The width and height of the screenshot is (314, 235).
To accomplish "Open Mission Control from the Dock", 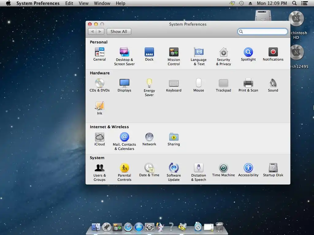I will [x=117, y=227].
